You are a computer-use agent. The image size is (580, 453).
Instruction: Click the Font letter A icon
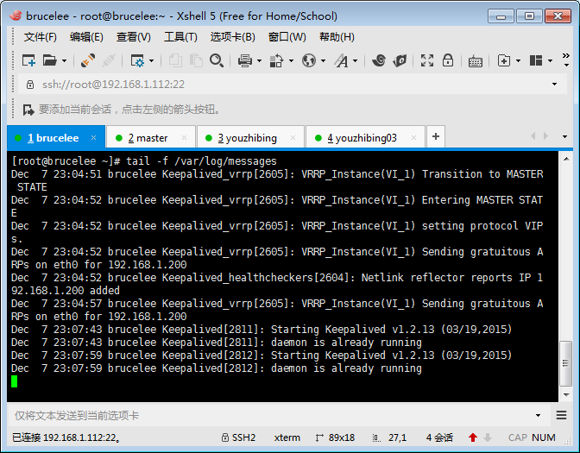(341, 60)
